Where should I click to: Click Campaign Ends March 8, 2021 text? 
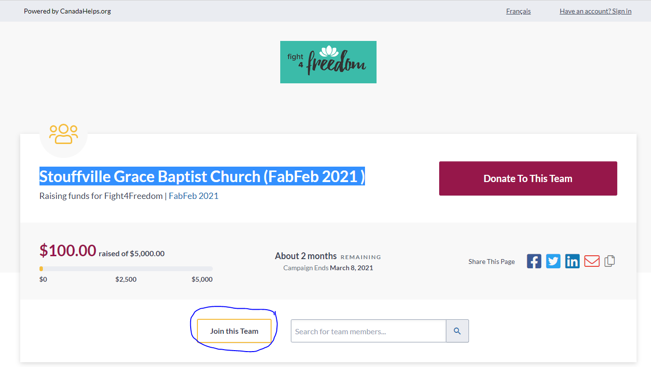328,268
